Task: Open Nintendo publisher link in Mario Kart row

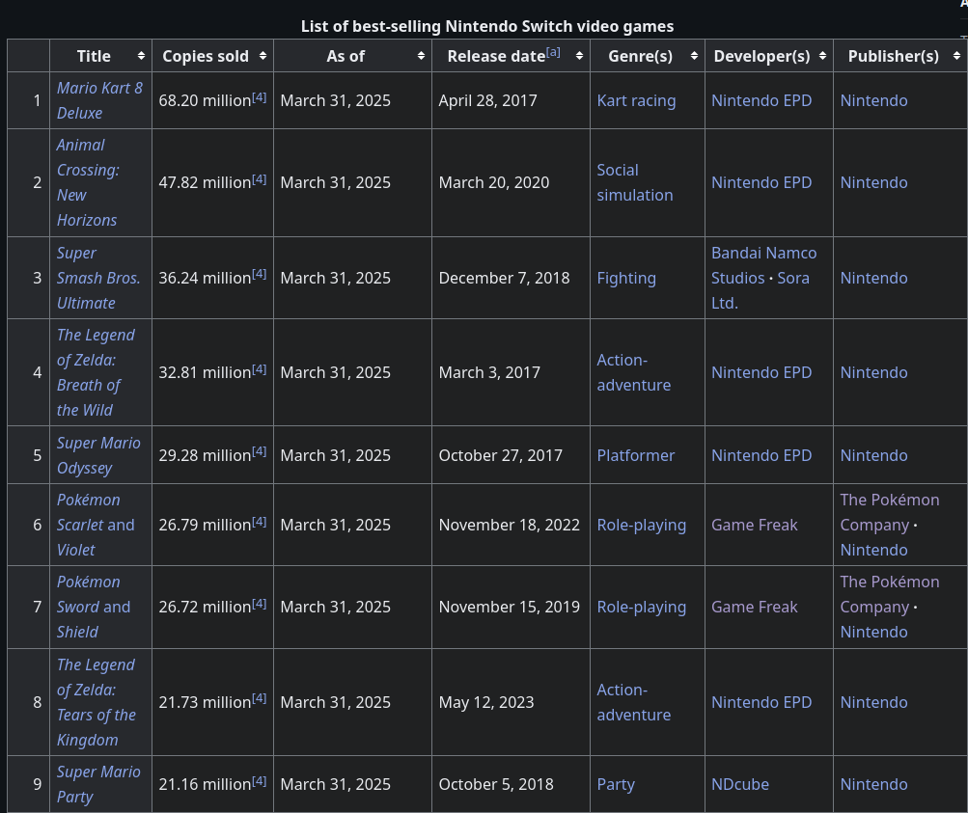Action: (873, 100)
